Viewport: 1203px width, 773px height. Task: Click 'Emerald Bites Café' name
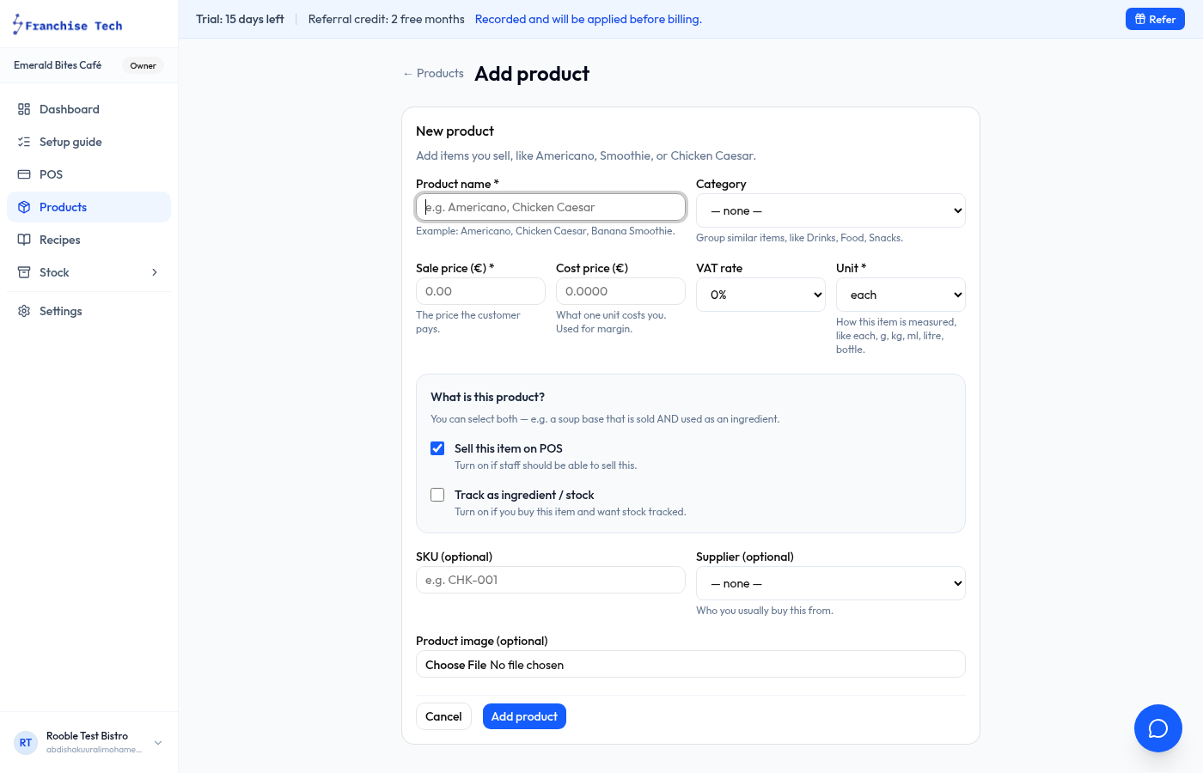tap(58, 65)
